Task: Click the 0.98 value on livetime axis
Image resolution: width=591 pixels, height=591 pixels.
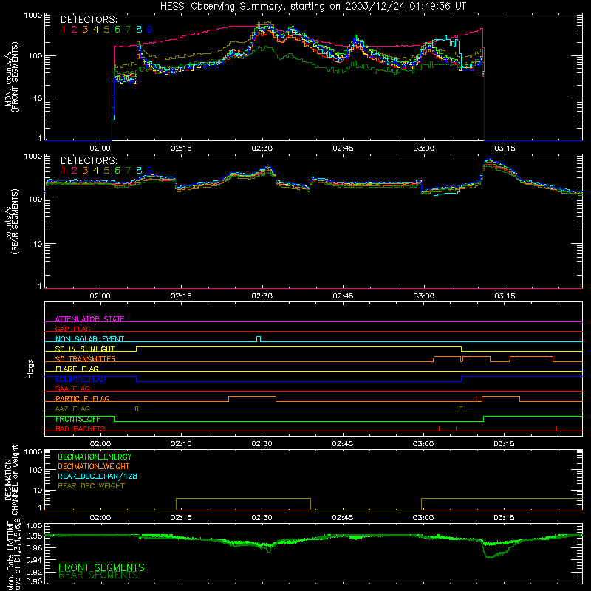Action: tap(34, 536)
